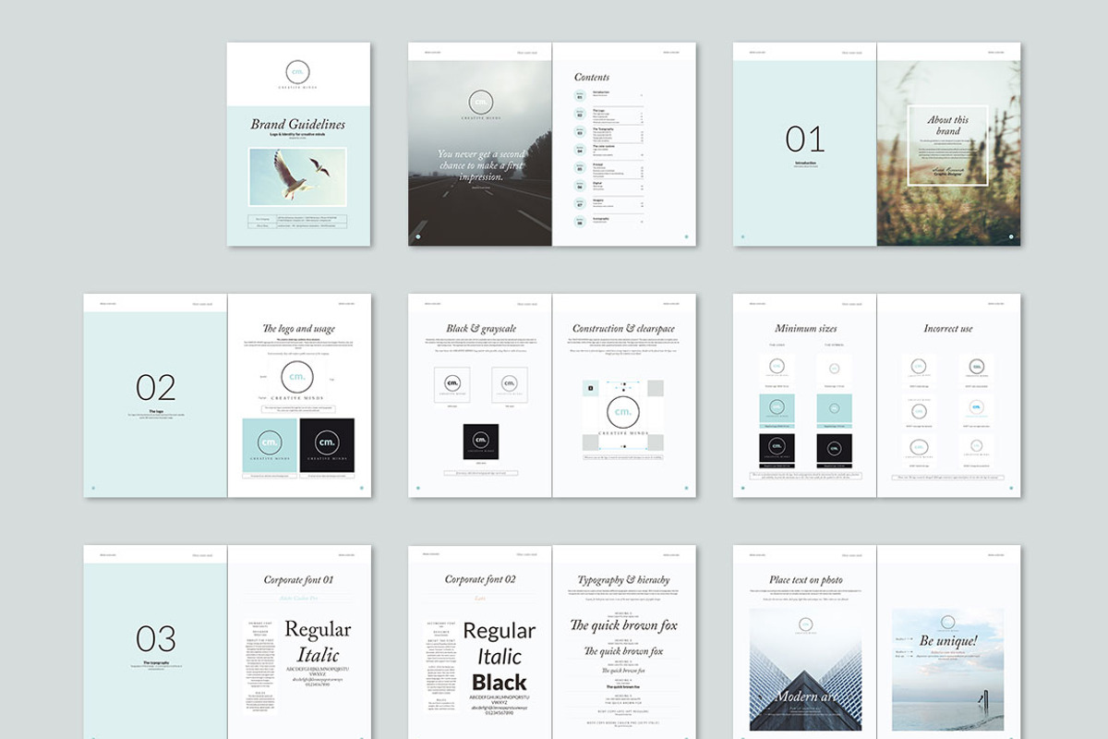Click the 'Black & grayscale' heading

click(x=480, y=328)
